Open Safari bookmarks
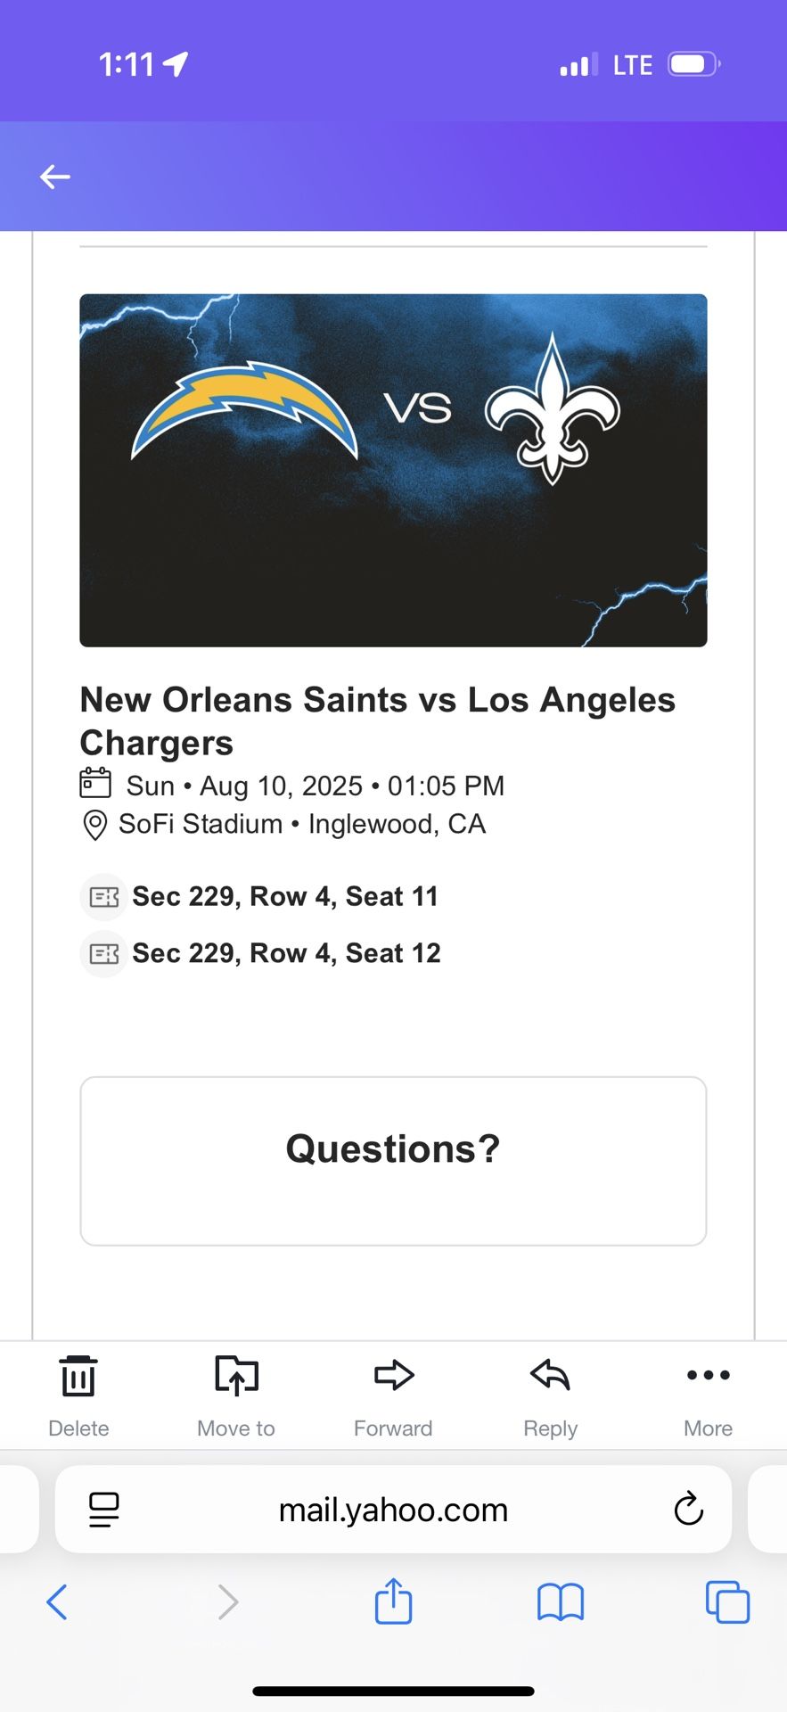787x1712 pixels. point(560,1602)
